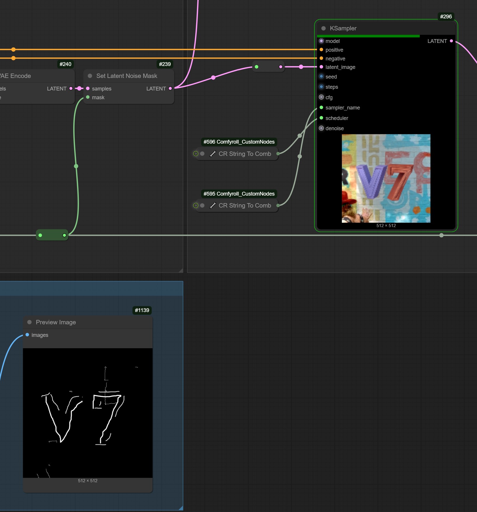Click the green KSampler progress bar
This screenshot has height=512, width=477.
click(x=368, y=36)
